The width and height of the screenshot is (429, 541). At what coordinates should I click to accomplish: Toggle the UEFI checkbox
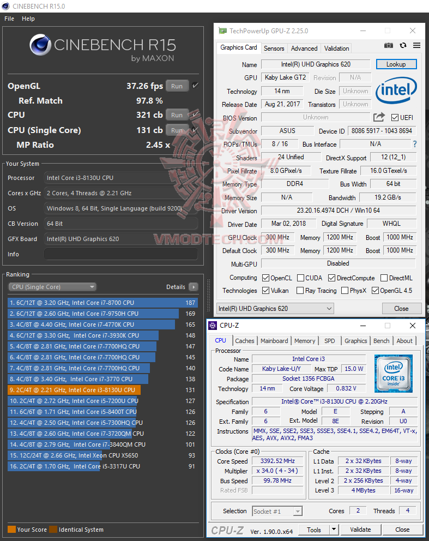click(x=395, y=118)
